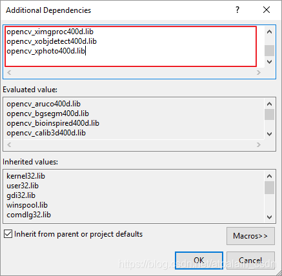This screenshot has height=276, width=282.
Task: Confirm with the OK button
Action: [199, 261]
